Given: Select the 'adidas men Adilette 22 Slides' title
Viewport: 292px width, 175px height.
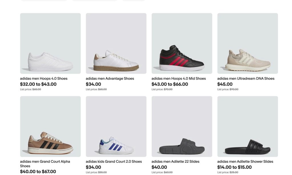Looking at the screenshot, I should [x=175, y=162].
